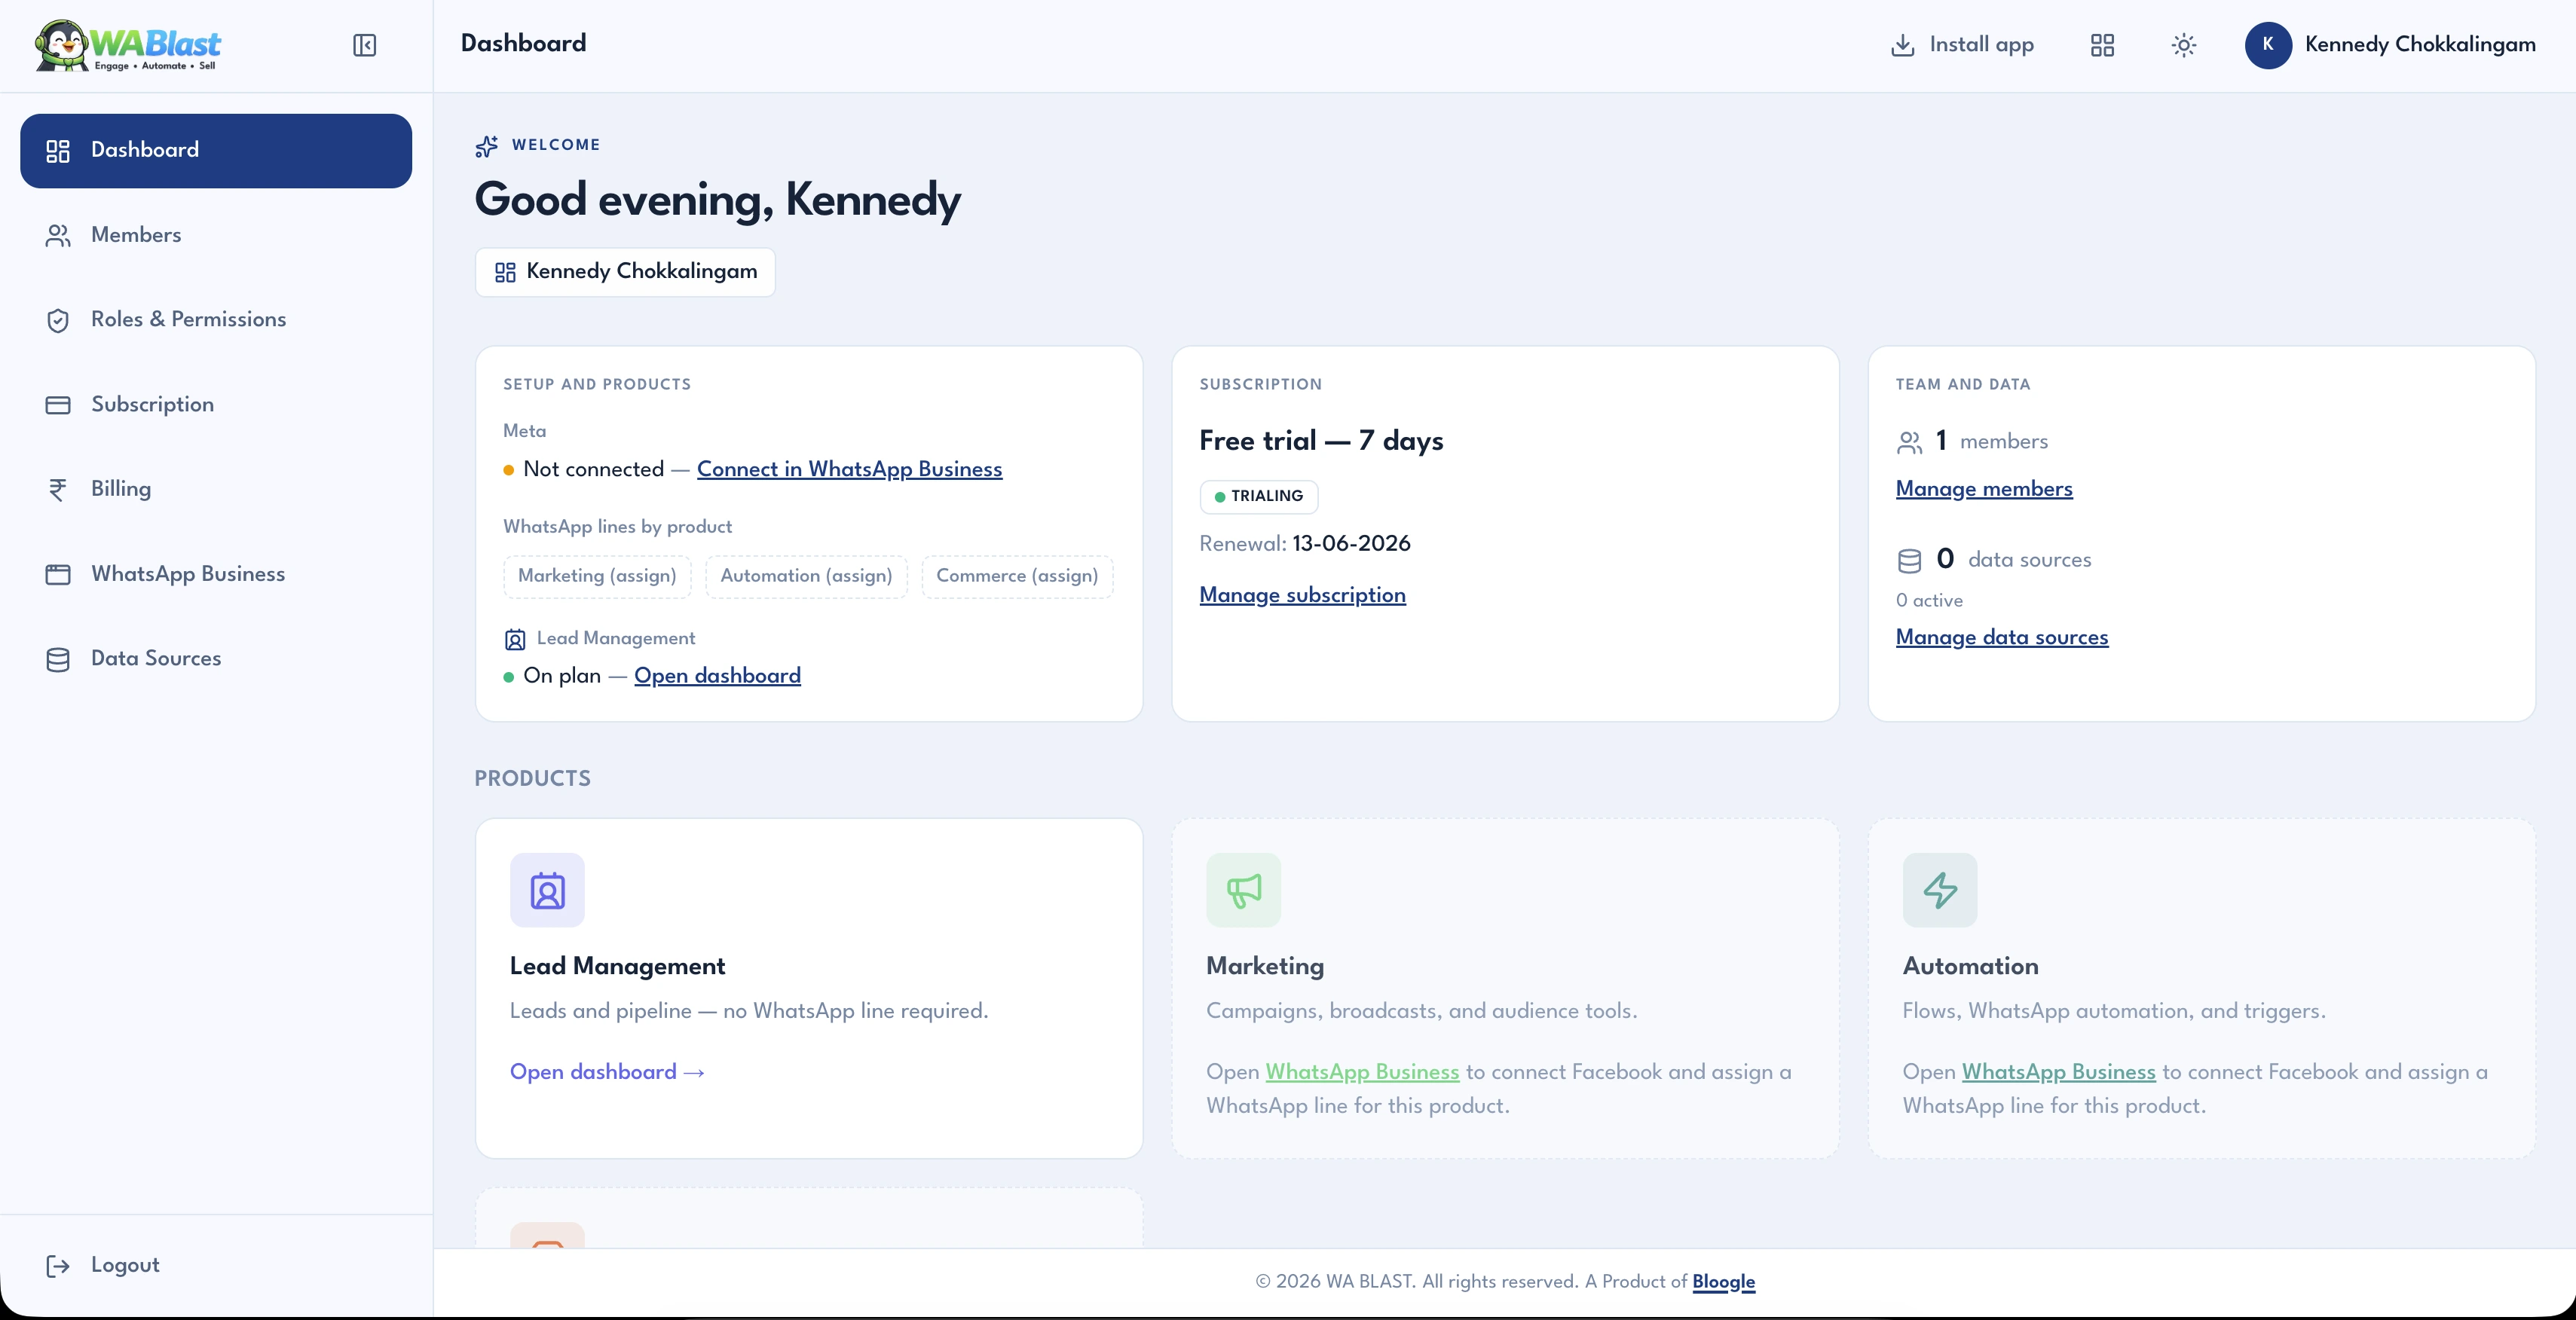Click the Logout arrow icon
Image resolution: width=2576 pixels, height=1320 pixels.
tap(58, 1266)
